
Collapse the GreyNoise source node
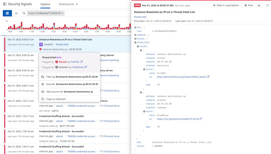point(144,111)
